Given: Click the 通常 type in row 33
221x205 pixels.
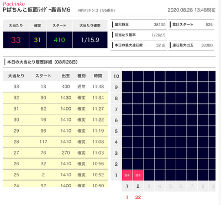Looking at the screenshot, I should click(x=81, y=87).
